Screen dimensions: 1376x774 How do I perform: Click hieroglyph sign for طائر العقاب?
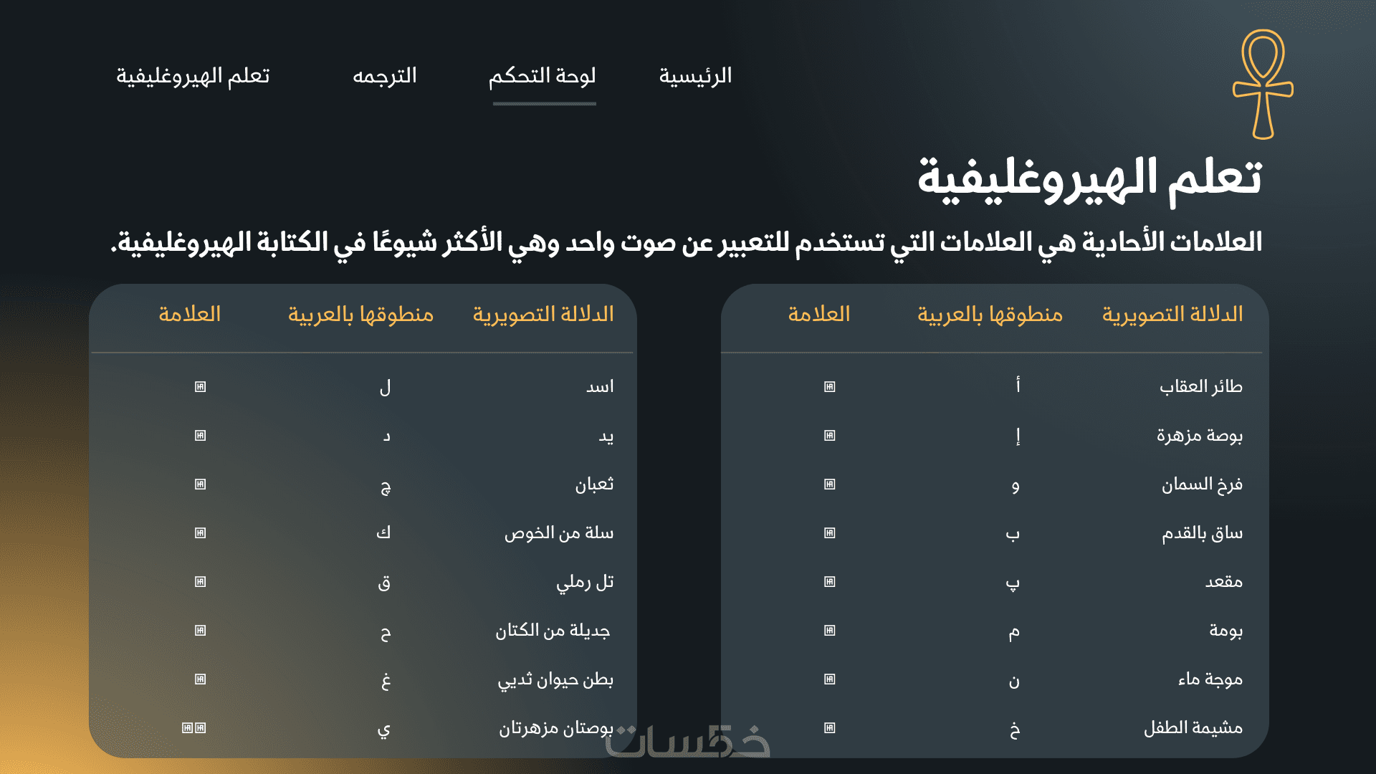[x=830, y=387]
